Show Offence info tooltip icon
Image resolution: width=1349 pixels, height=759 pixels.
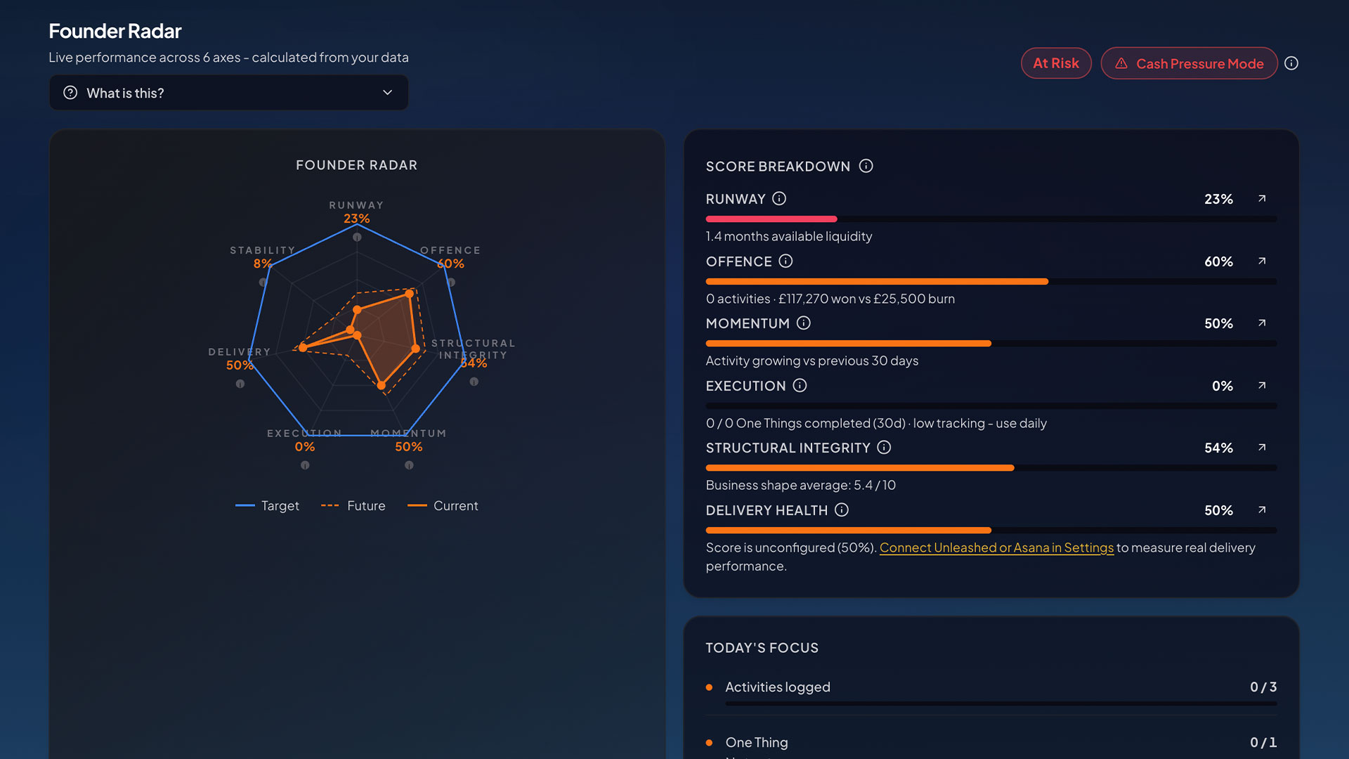[786, 261]
